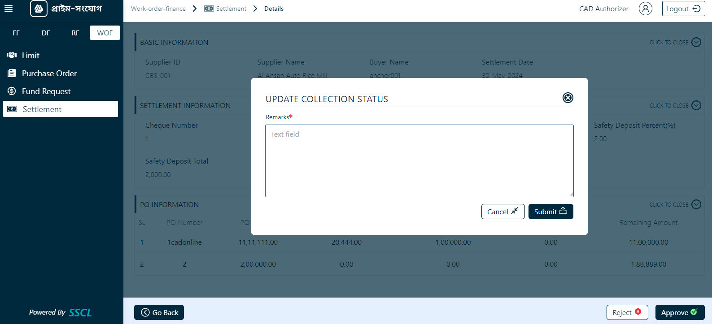The image size is (712, 324).
Task: Collapse the Basic Information section
Action: point(696,42)
